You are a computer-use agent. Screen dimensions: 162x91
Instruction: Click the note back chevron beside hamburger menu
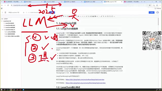coord(2,12)
